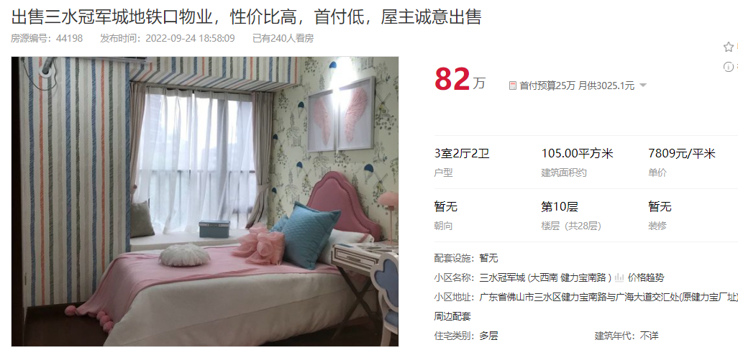The image size is (738, 350).
Task: Click the 小区地址 address text in 佛山市三水区
Action: click(x=608, y=297)
